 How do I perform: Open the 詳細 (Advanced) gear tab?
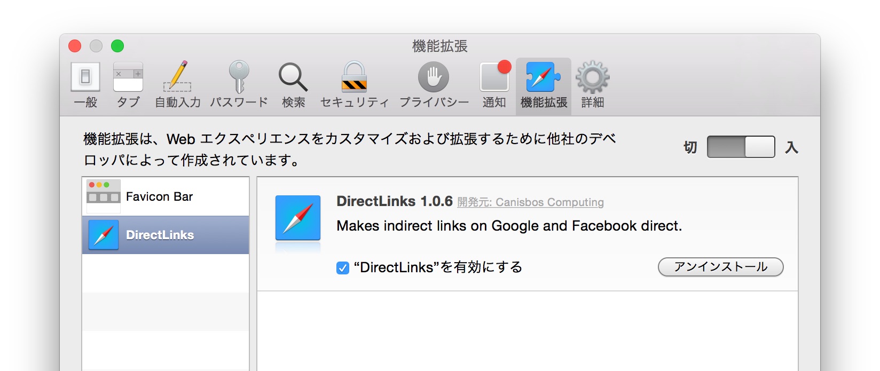coord(592,84)
